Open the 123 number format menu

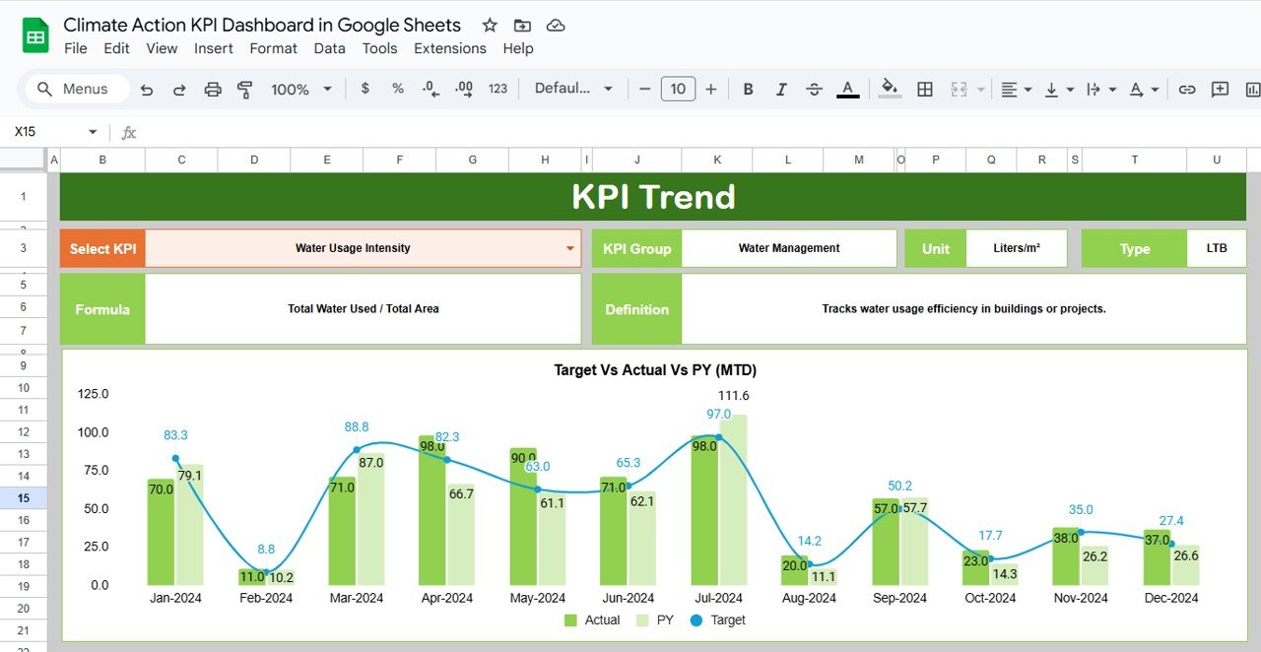(498, 89)
